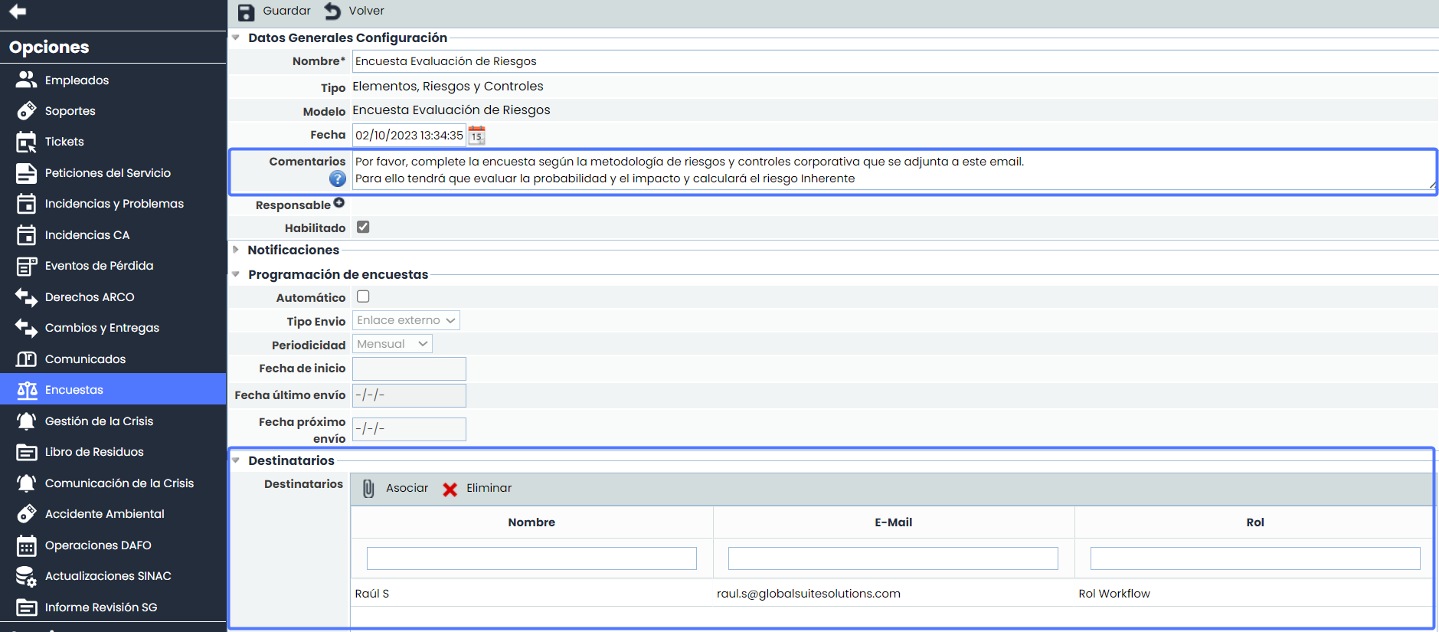Click the Guardar save icon
Screen dimensions: 1439x632
click(246, 12)
